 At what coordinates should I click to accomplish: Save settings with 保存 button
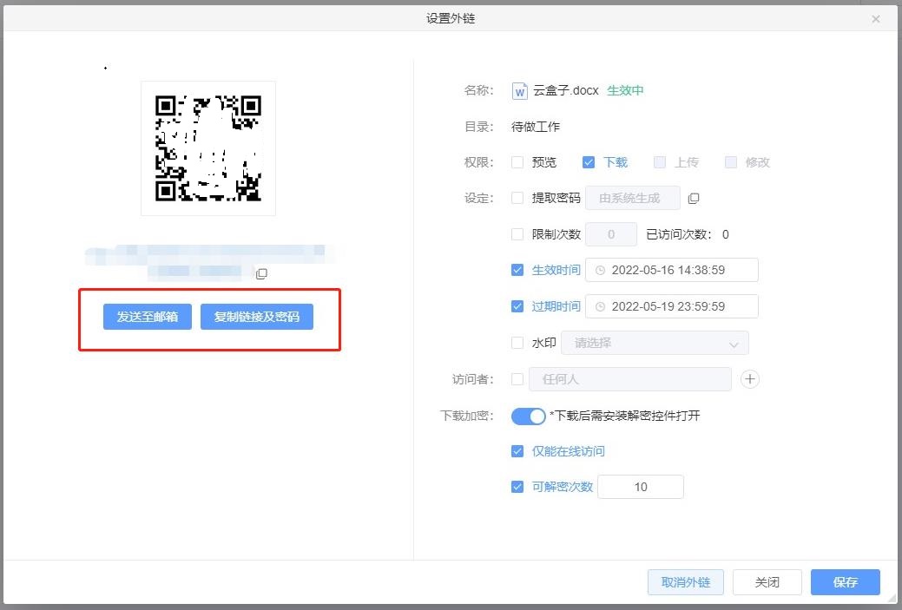845,582
